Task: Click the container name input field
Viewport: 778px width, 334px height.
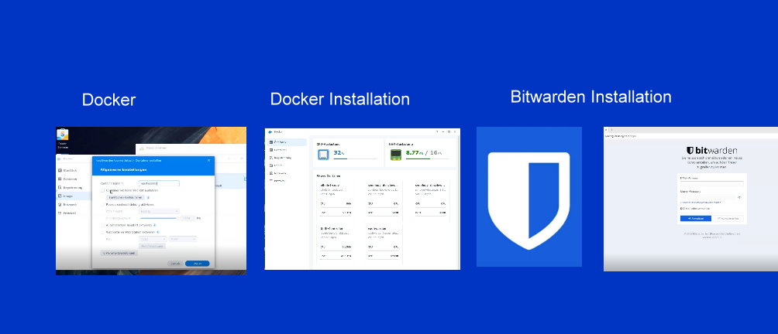Action: [x=159, y=183]
